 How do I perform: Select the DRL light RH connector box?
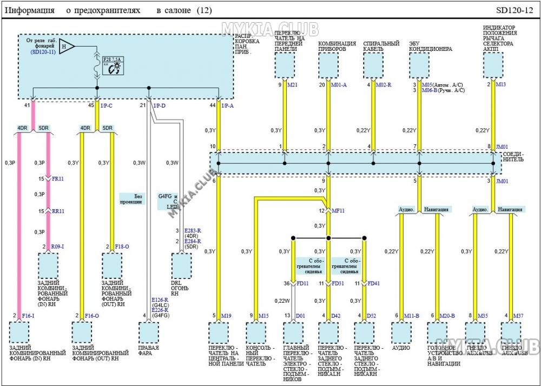(x=181, y=265)
